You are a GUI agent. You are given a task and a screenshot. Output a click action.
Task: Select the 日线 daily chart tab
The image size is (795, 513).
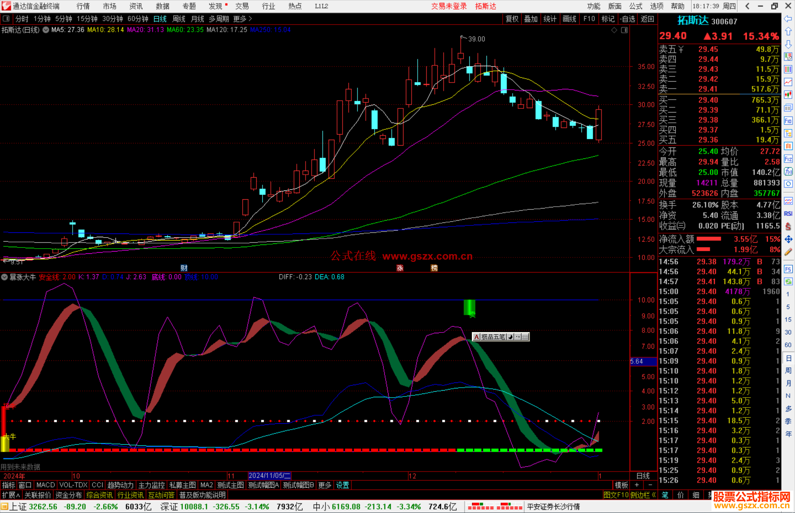click(160, 19)
